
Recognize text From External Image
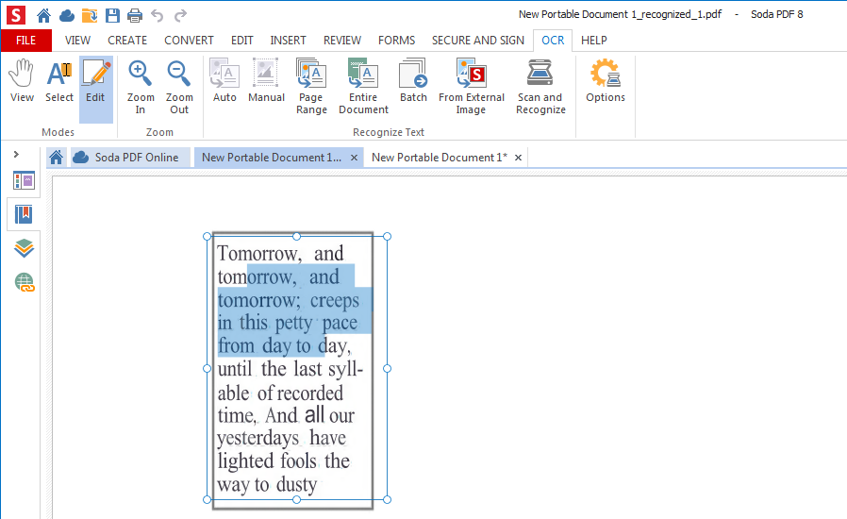tap(471, 87)
